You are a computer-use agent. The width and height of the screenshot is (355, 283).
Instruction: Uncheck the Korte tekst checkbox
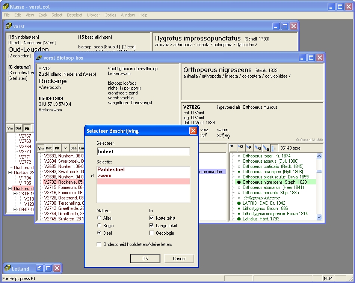[x=151, y=218]
